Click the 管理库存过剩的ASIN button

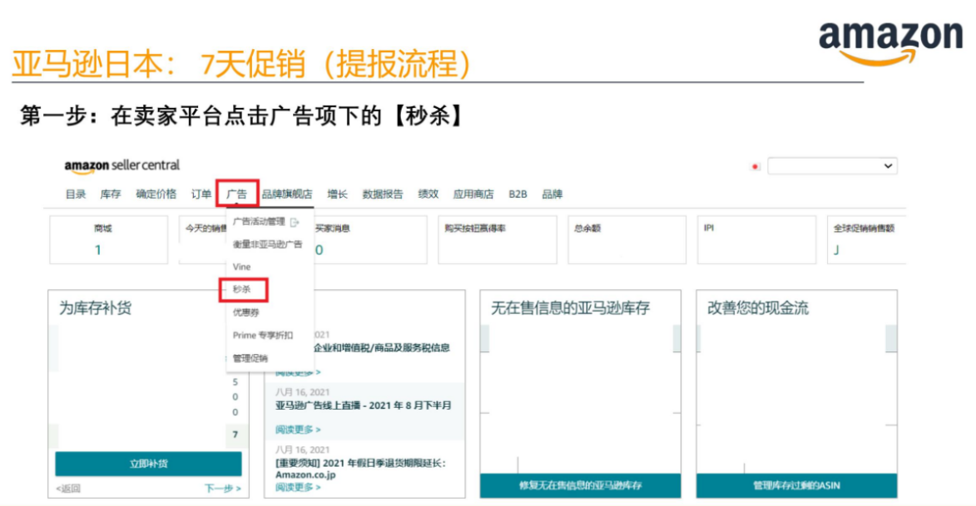[x=797, y=484]
